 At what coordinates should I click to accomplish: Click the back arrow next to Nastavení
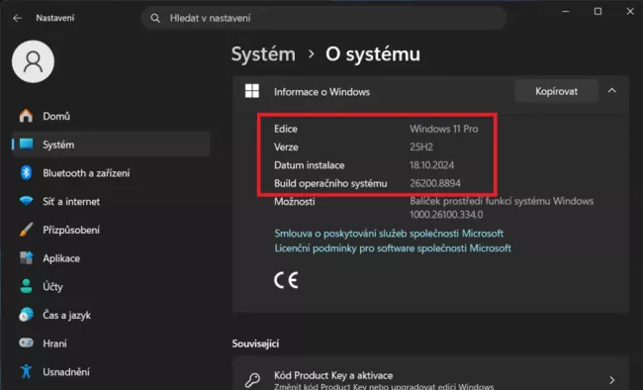(17, 18)
